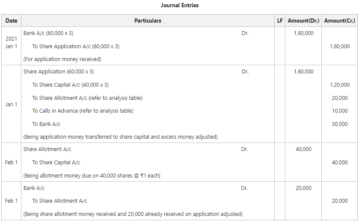Screen dimensions: 359x221
Task: Click To Share Application A/c entry
Action: click(x=76, y=46)
